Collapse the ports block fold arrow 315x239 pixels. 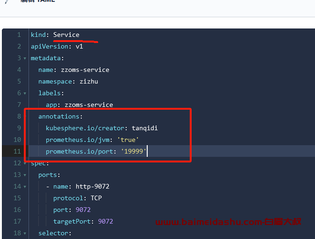pyautogui.click(x=25, y=175)
